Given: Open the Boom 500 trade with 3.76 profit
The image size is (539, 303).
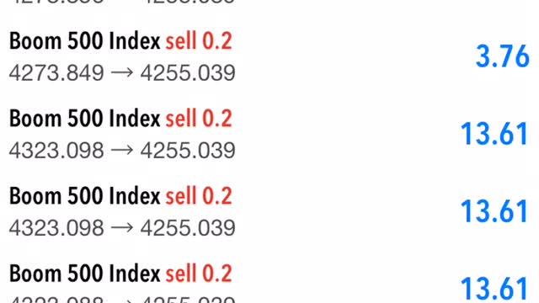Looking at the screenshot, I should pyautogui.click(x=269, y=56).
